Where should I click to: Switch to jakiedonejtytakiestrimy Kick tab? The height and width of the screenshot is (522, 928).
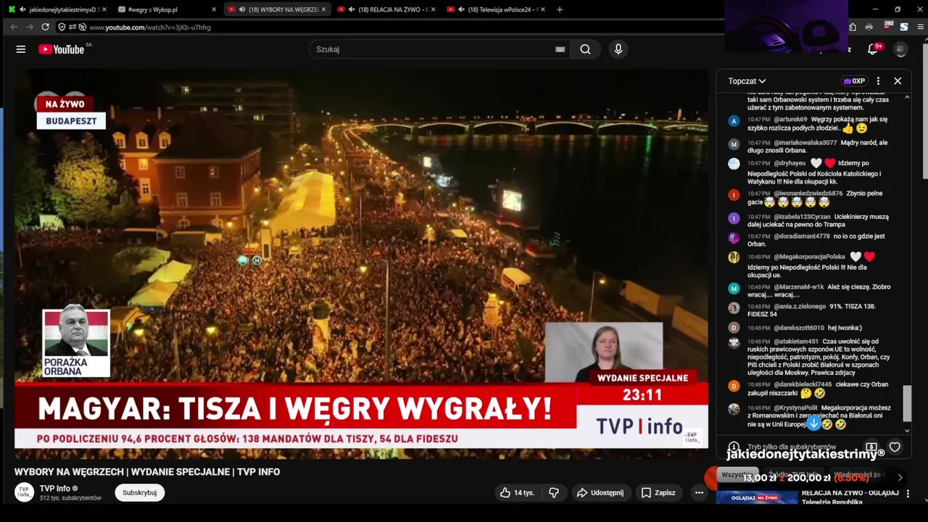point(58,9)
